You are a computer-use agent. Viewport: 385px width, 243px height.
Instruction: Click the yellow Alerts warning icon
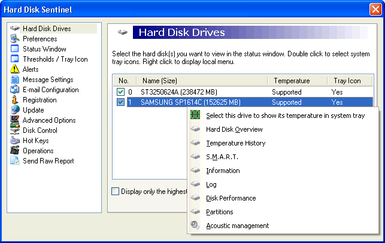coord(15,69)
